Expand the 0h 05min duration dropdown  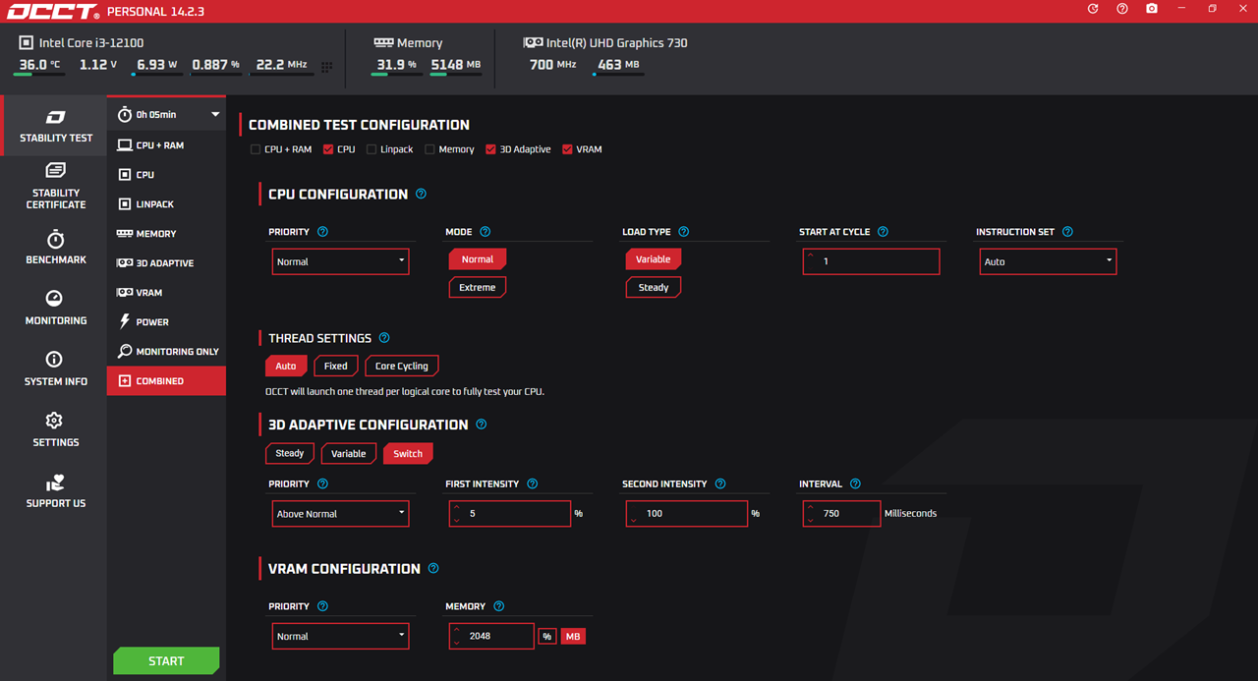pyautogui.click(x=166, y=115)
